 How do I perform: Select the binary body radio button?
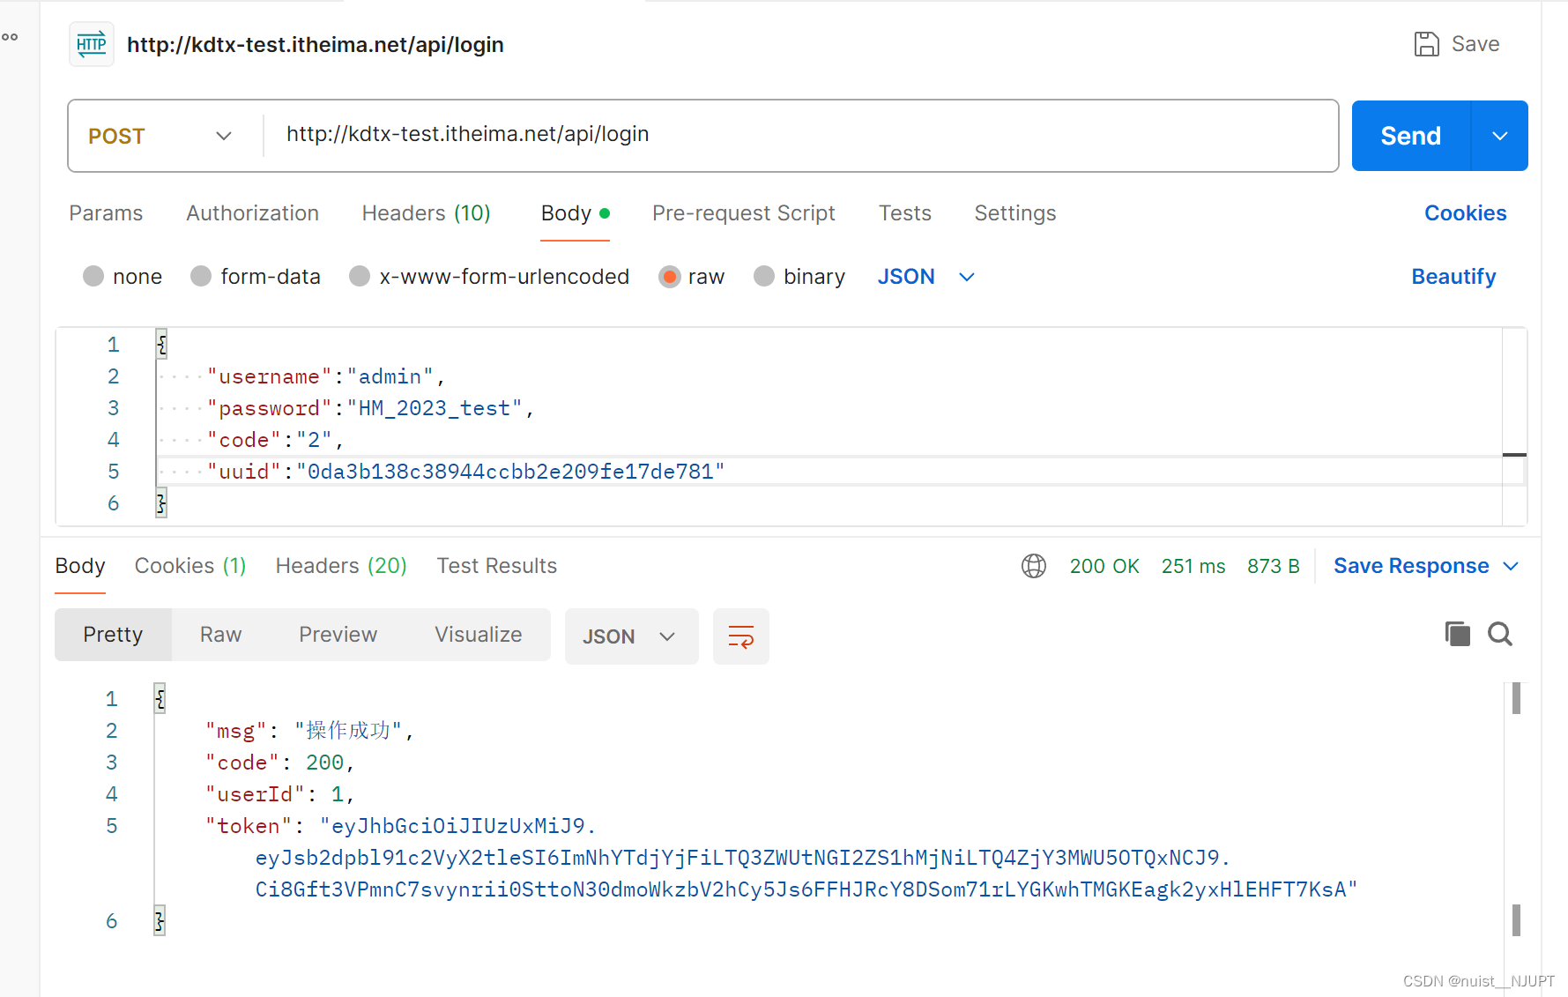pos(764,277)
